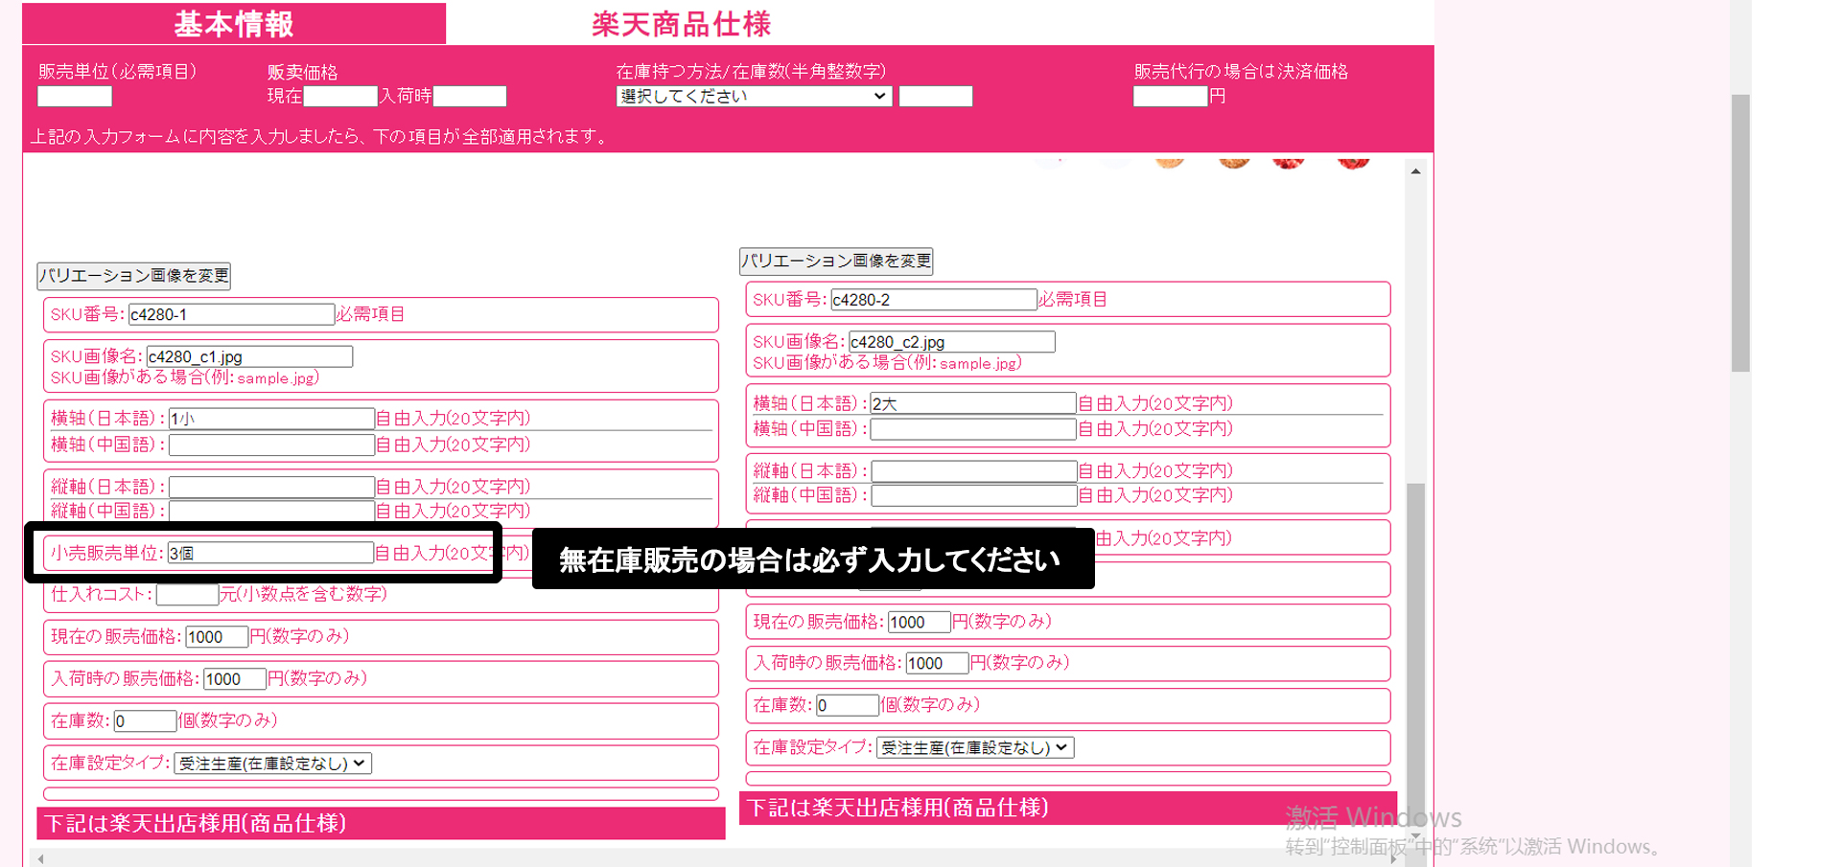1841x867 pixels.
Task: Click left 仕入れコスト input field
Action: pos(187,595)
